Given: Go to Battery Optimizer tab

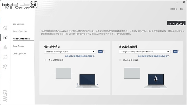Looking at the screenshot, I should (20, 31).
